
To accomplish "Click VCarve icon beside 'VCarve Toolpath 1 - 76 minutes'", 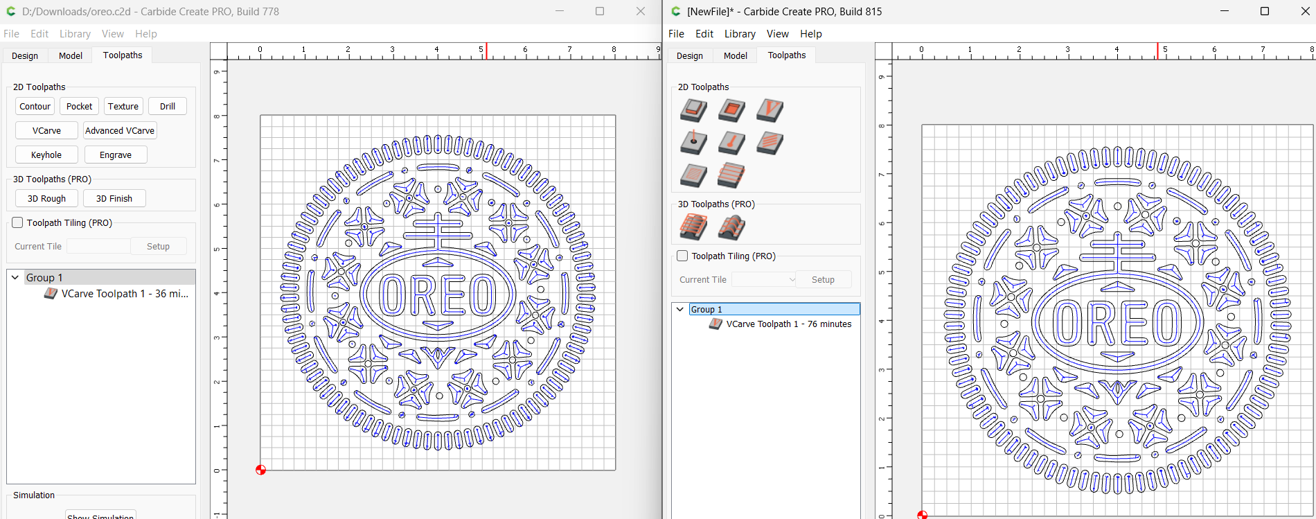I will (x=715, y=324).
